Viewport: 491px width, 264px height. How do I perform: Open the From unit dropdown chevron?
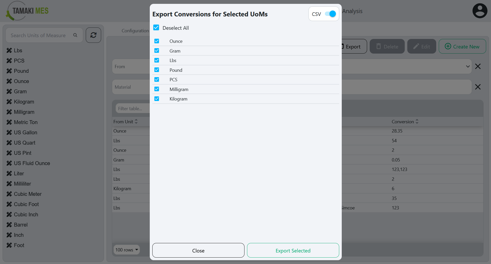click(x=468, y=66)
